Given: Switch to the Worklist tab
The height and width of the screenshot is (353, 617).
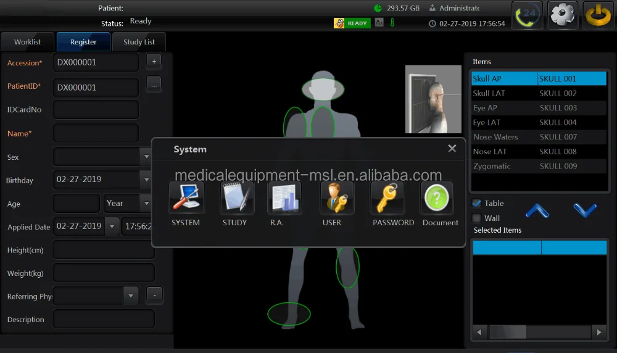Looking at the screenshot, I should [28, 42].
